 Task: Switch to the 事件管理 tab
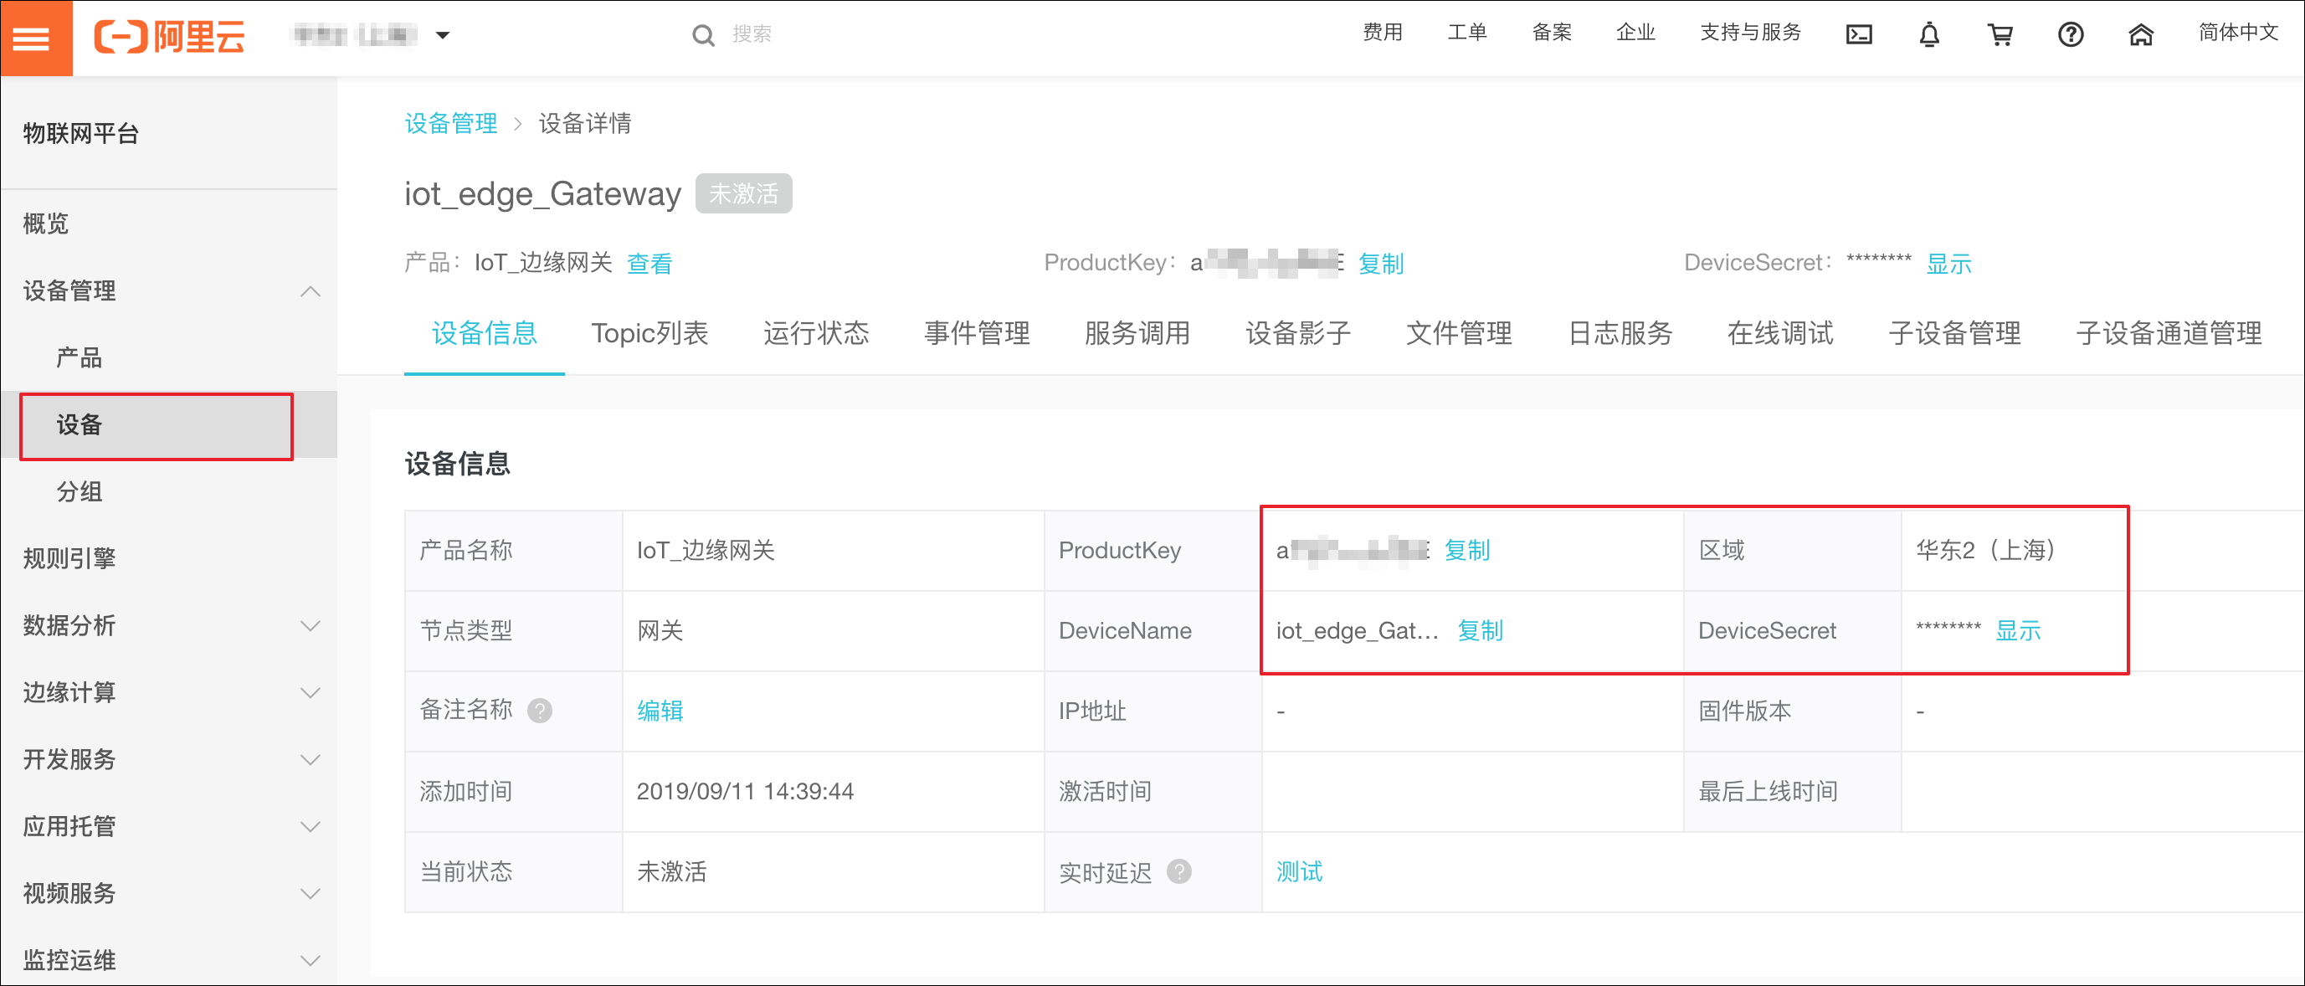point(976,333)
